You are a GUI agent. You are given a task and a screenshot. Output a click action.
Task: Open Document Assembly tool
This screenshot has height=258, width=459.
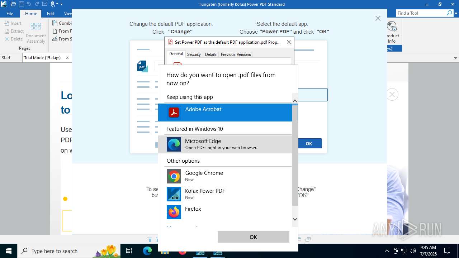tap(36, 33)
